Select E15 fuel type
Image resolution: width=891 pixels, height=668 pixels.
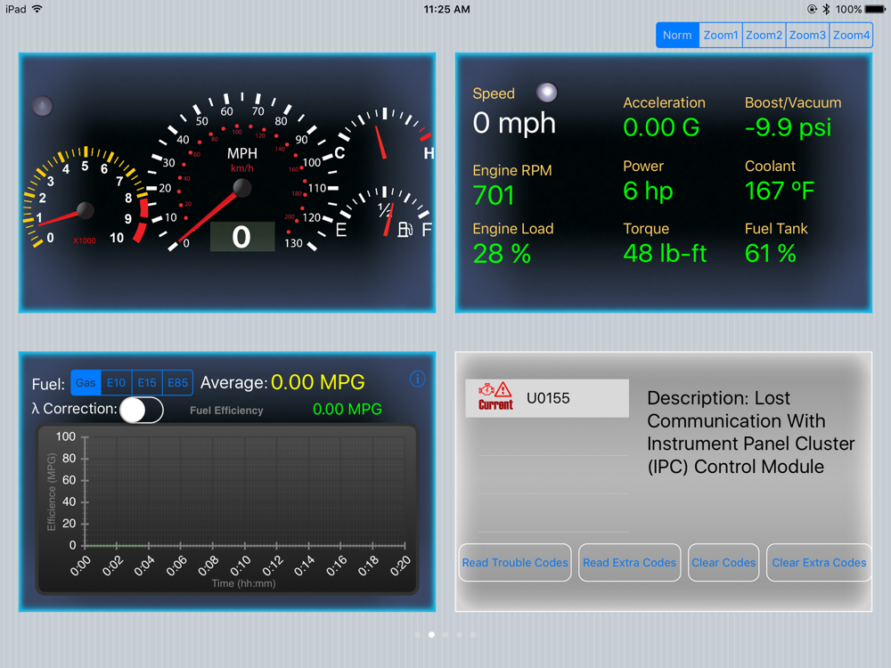(x=147, y=383)
